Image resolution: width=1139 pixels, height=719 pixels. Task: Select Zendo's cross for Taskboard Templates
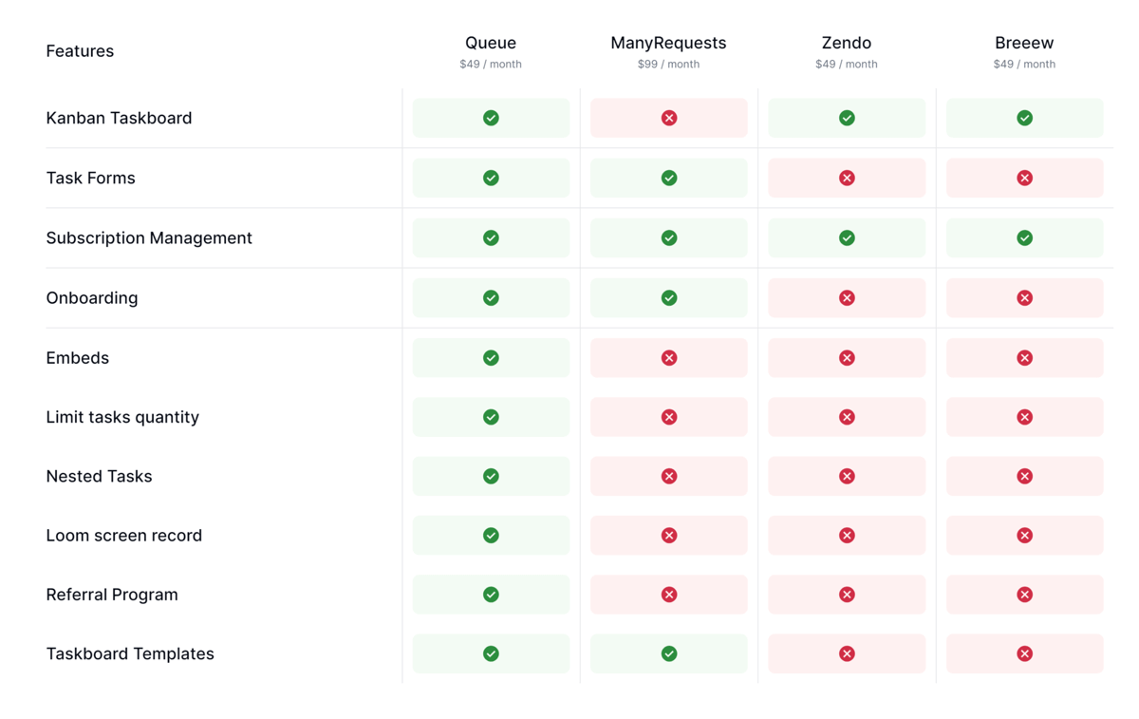click(x=847, y=653)
